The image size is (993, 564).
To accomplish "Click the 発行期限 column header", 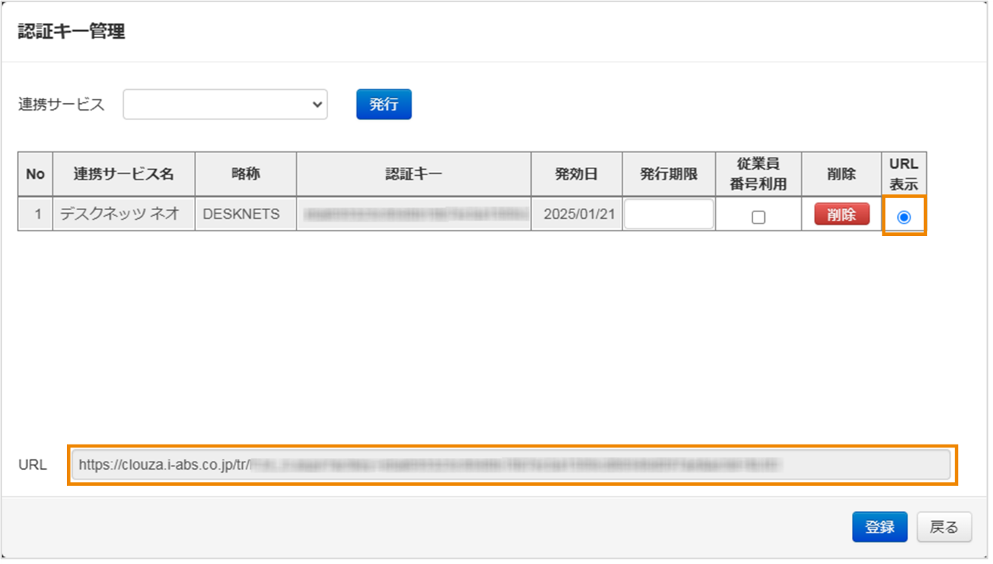I will pos(668,174).
